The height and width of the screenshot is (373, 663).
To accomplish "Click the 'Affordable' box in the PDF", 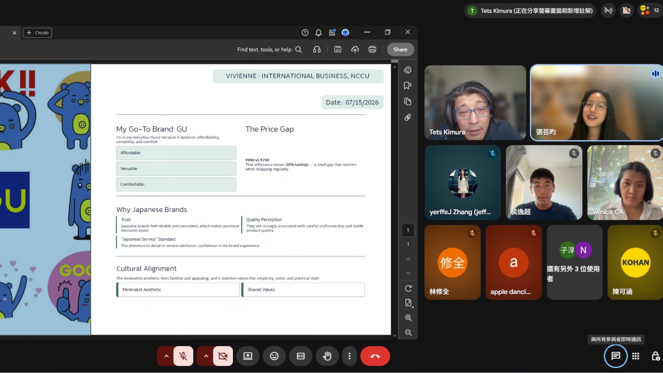I will tap(176, 153).
